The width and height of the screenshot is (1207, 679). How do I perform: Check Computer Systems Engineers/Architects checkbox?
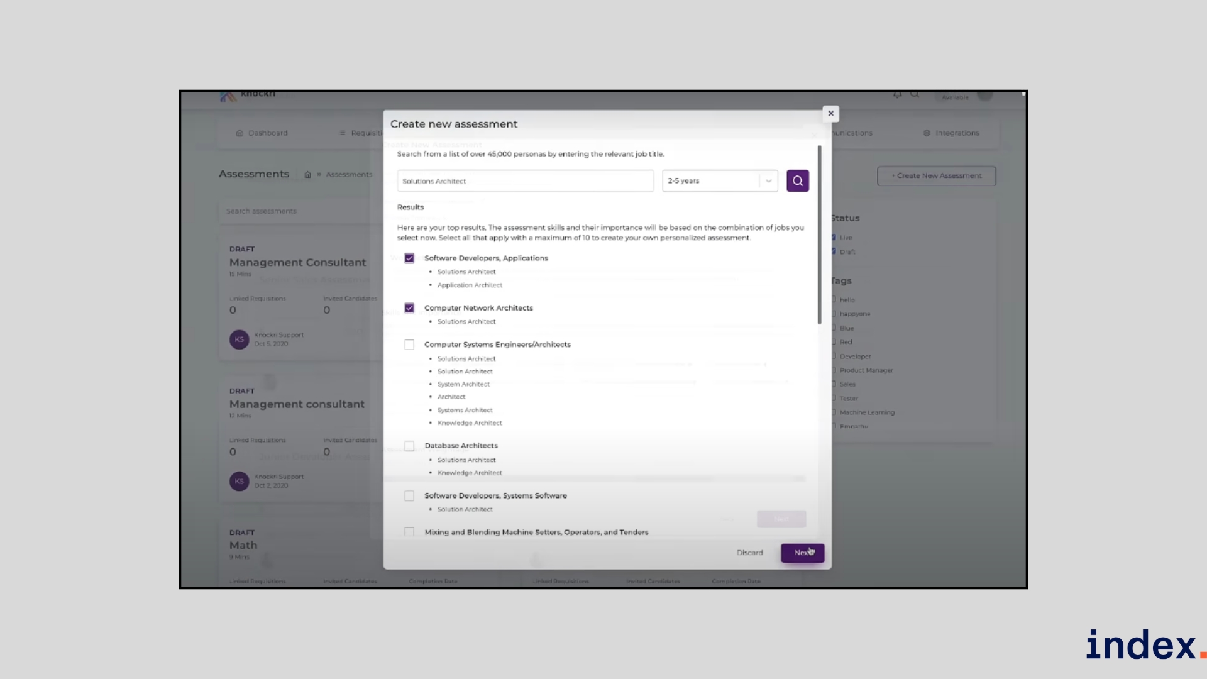tap(409, 345)
